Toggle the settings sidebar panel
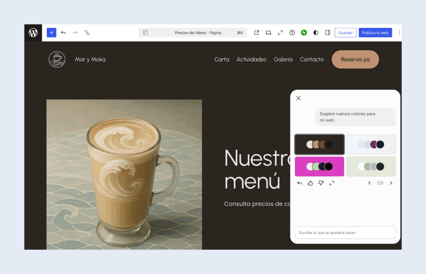This screenshot has height=274, width=426. (327, 32)
